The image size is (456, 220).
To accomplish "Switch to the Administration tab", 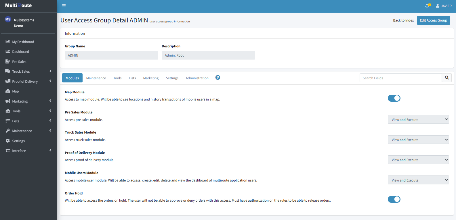I will (197, 78).
